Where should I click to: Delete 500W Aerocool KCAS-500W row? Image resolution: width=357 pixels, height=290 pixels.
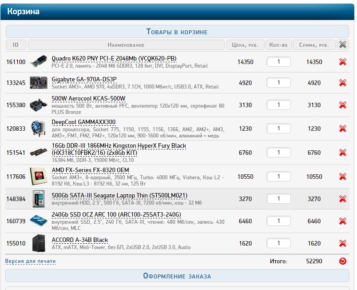[x=343, y=105]
